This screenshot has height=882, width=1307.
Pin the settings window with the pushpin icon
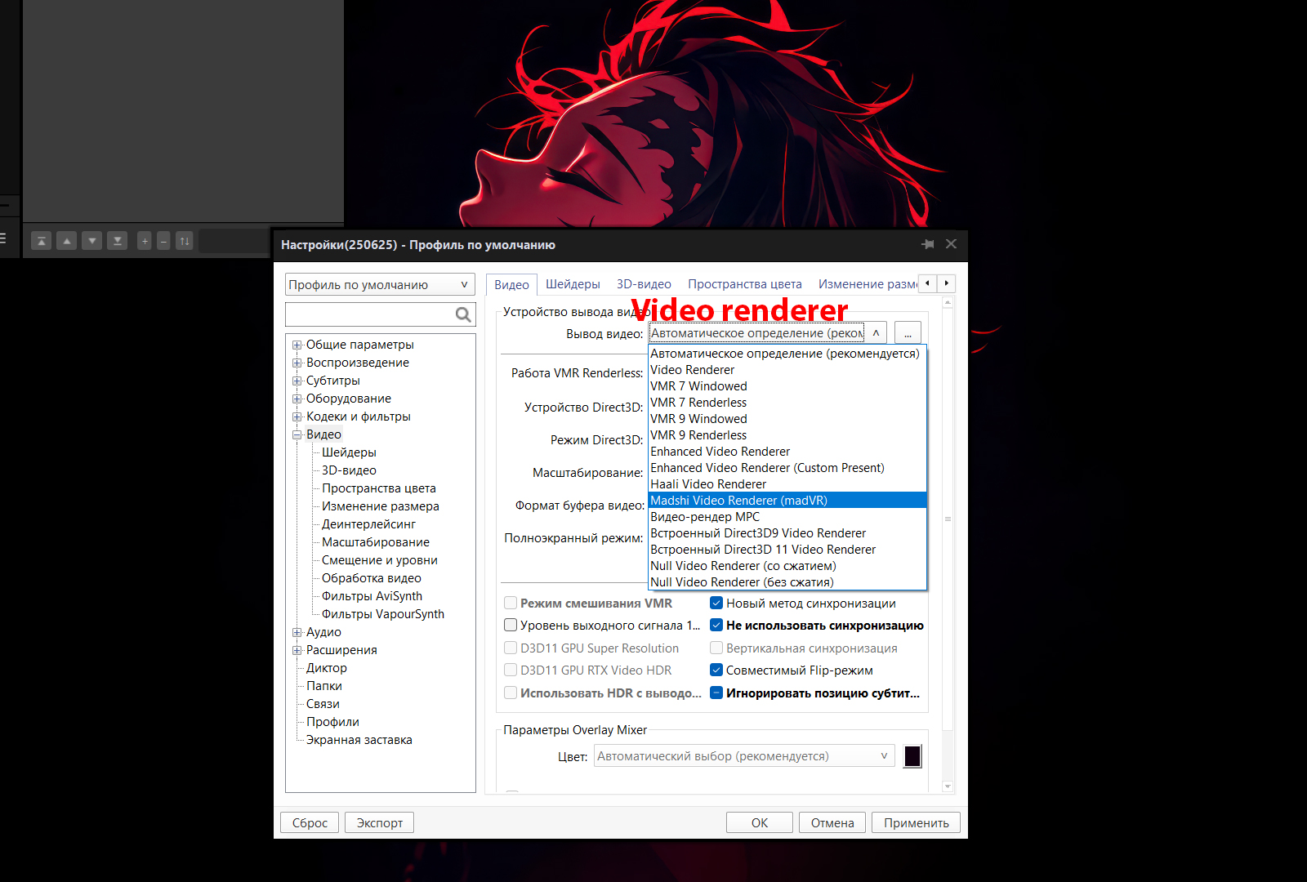(x=928, y=244)
